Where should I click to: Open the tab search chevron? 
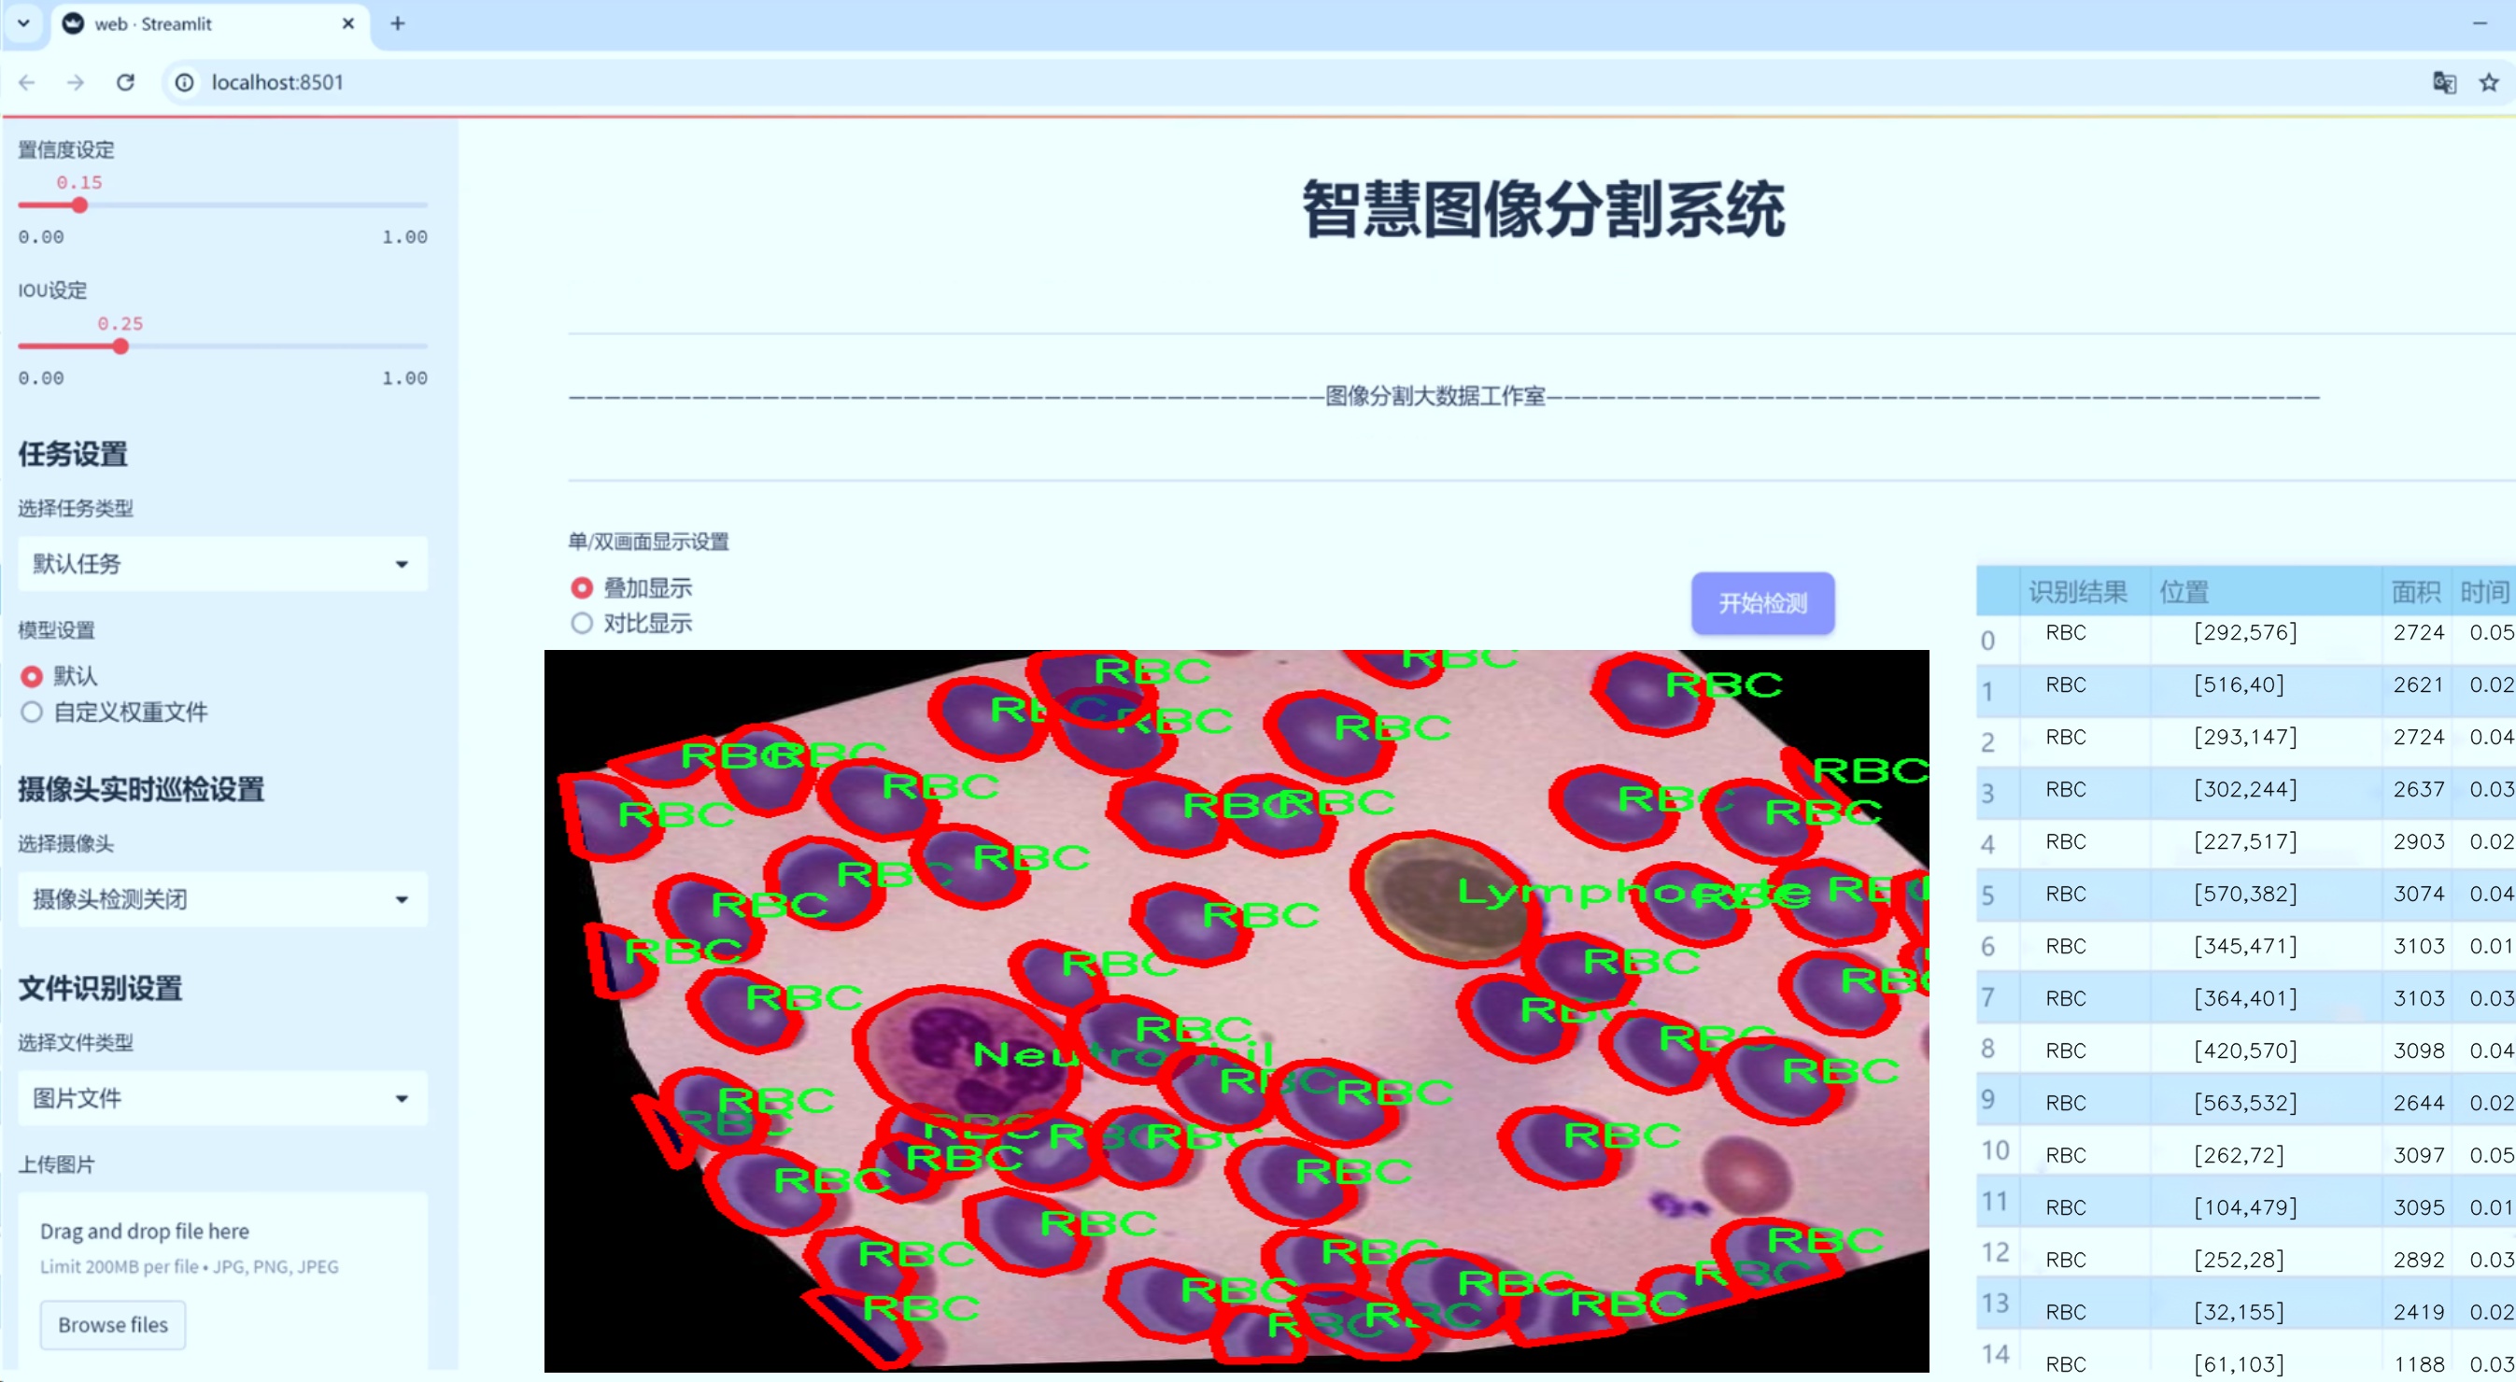(23, 23)
